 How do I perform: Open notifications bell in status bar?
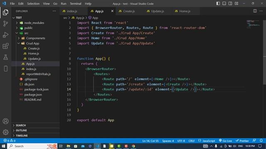(261, 141)
